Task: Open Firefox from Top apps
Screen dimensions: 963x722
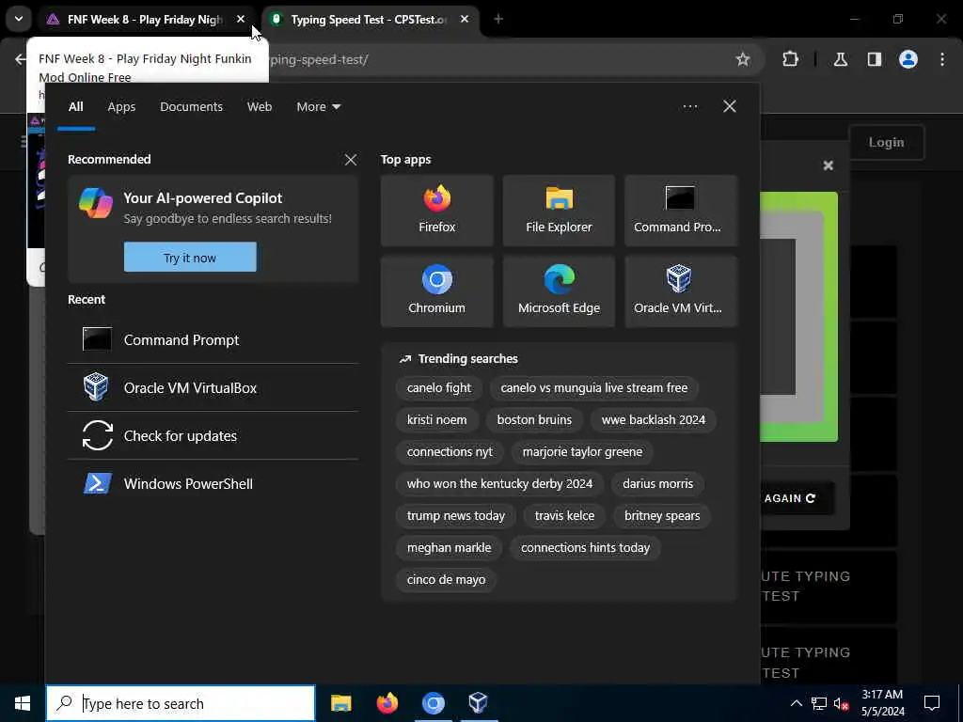Action: tap(436, 211)
